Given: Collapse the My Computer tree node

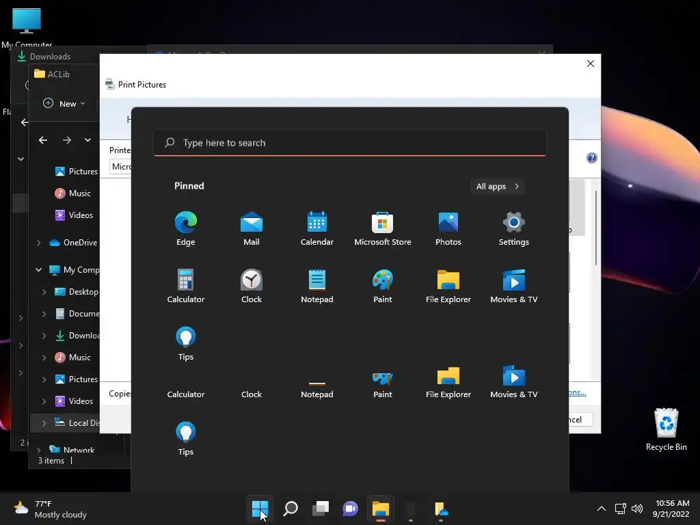Looking at the screenshot, I should (39, 269).
